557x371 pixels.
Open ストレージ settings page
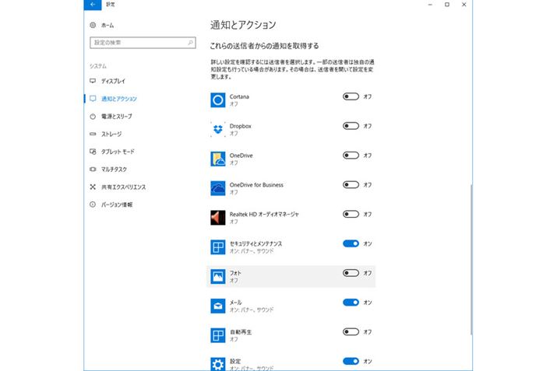coord(111,134)
